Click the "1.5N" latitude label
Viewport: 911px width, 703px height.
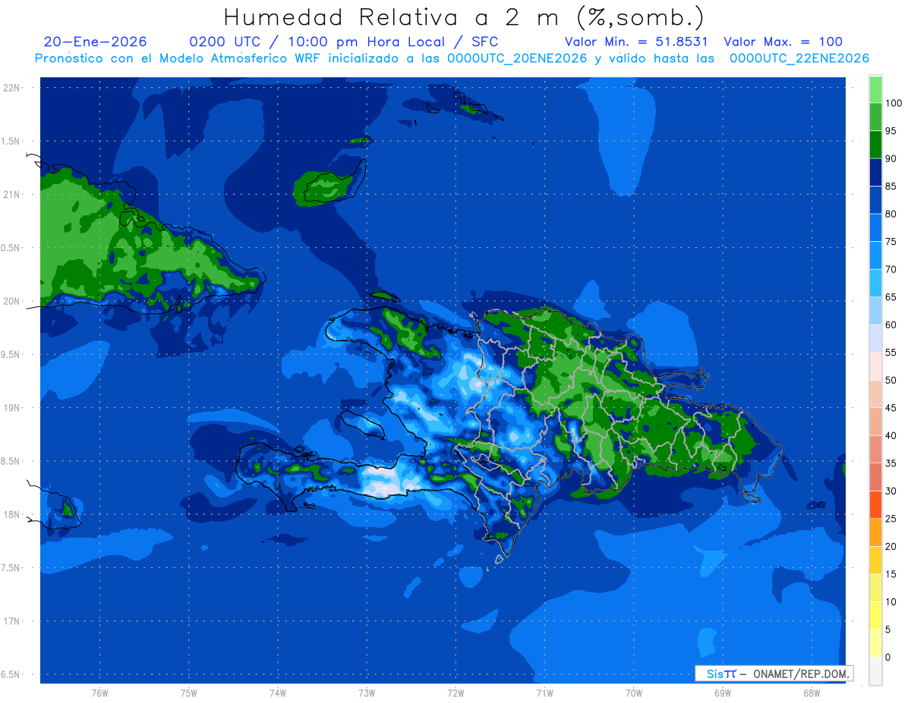pyautogui.click(x=11, y=141)
